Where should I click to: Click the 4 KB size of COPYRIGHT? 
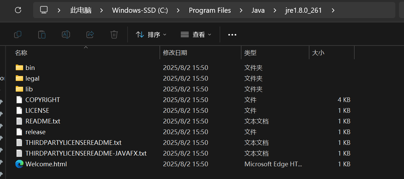[344, 100]
